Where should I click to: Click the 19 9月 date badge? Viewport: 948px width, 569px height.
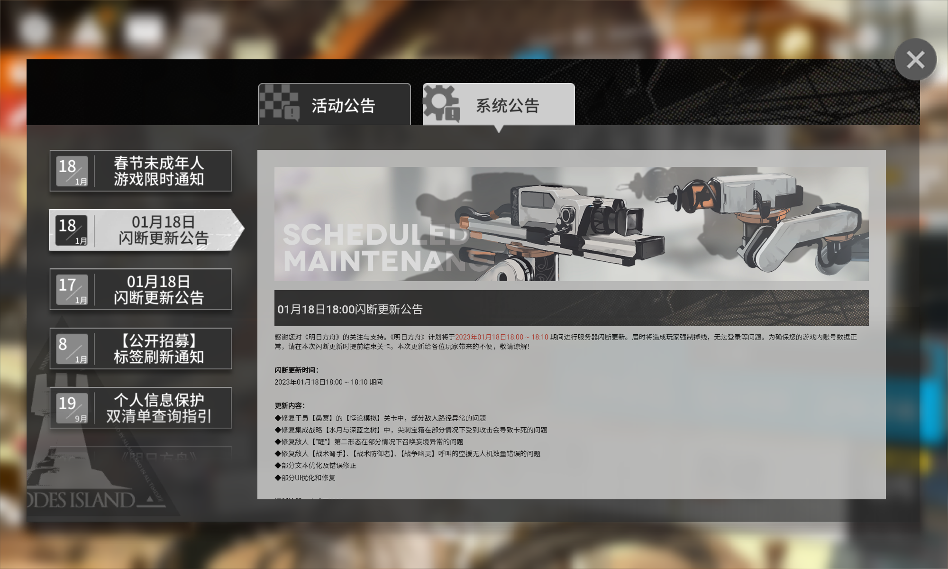pyautogui.click(x=72, y=408)
